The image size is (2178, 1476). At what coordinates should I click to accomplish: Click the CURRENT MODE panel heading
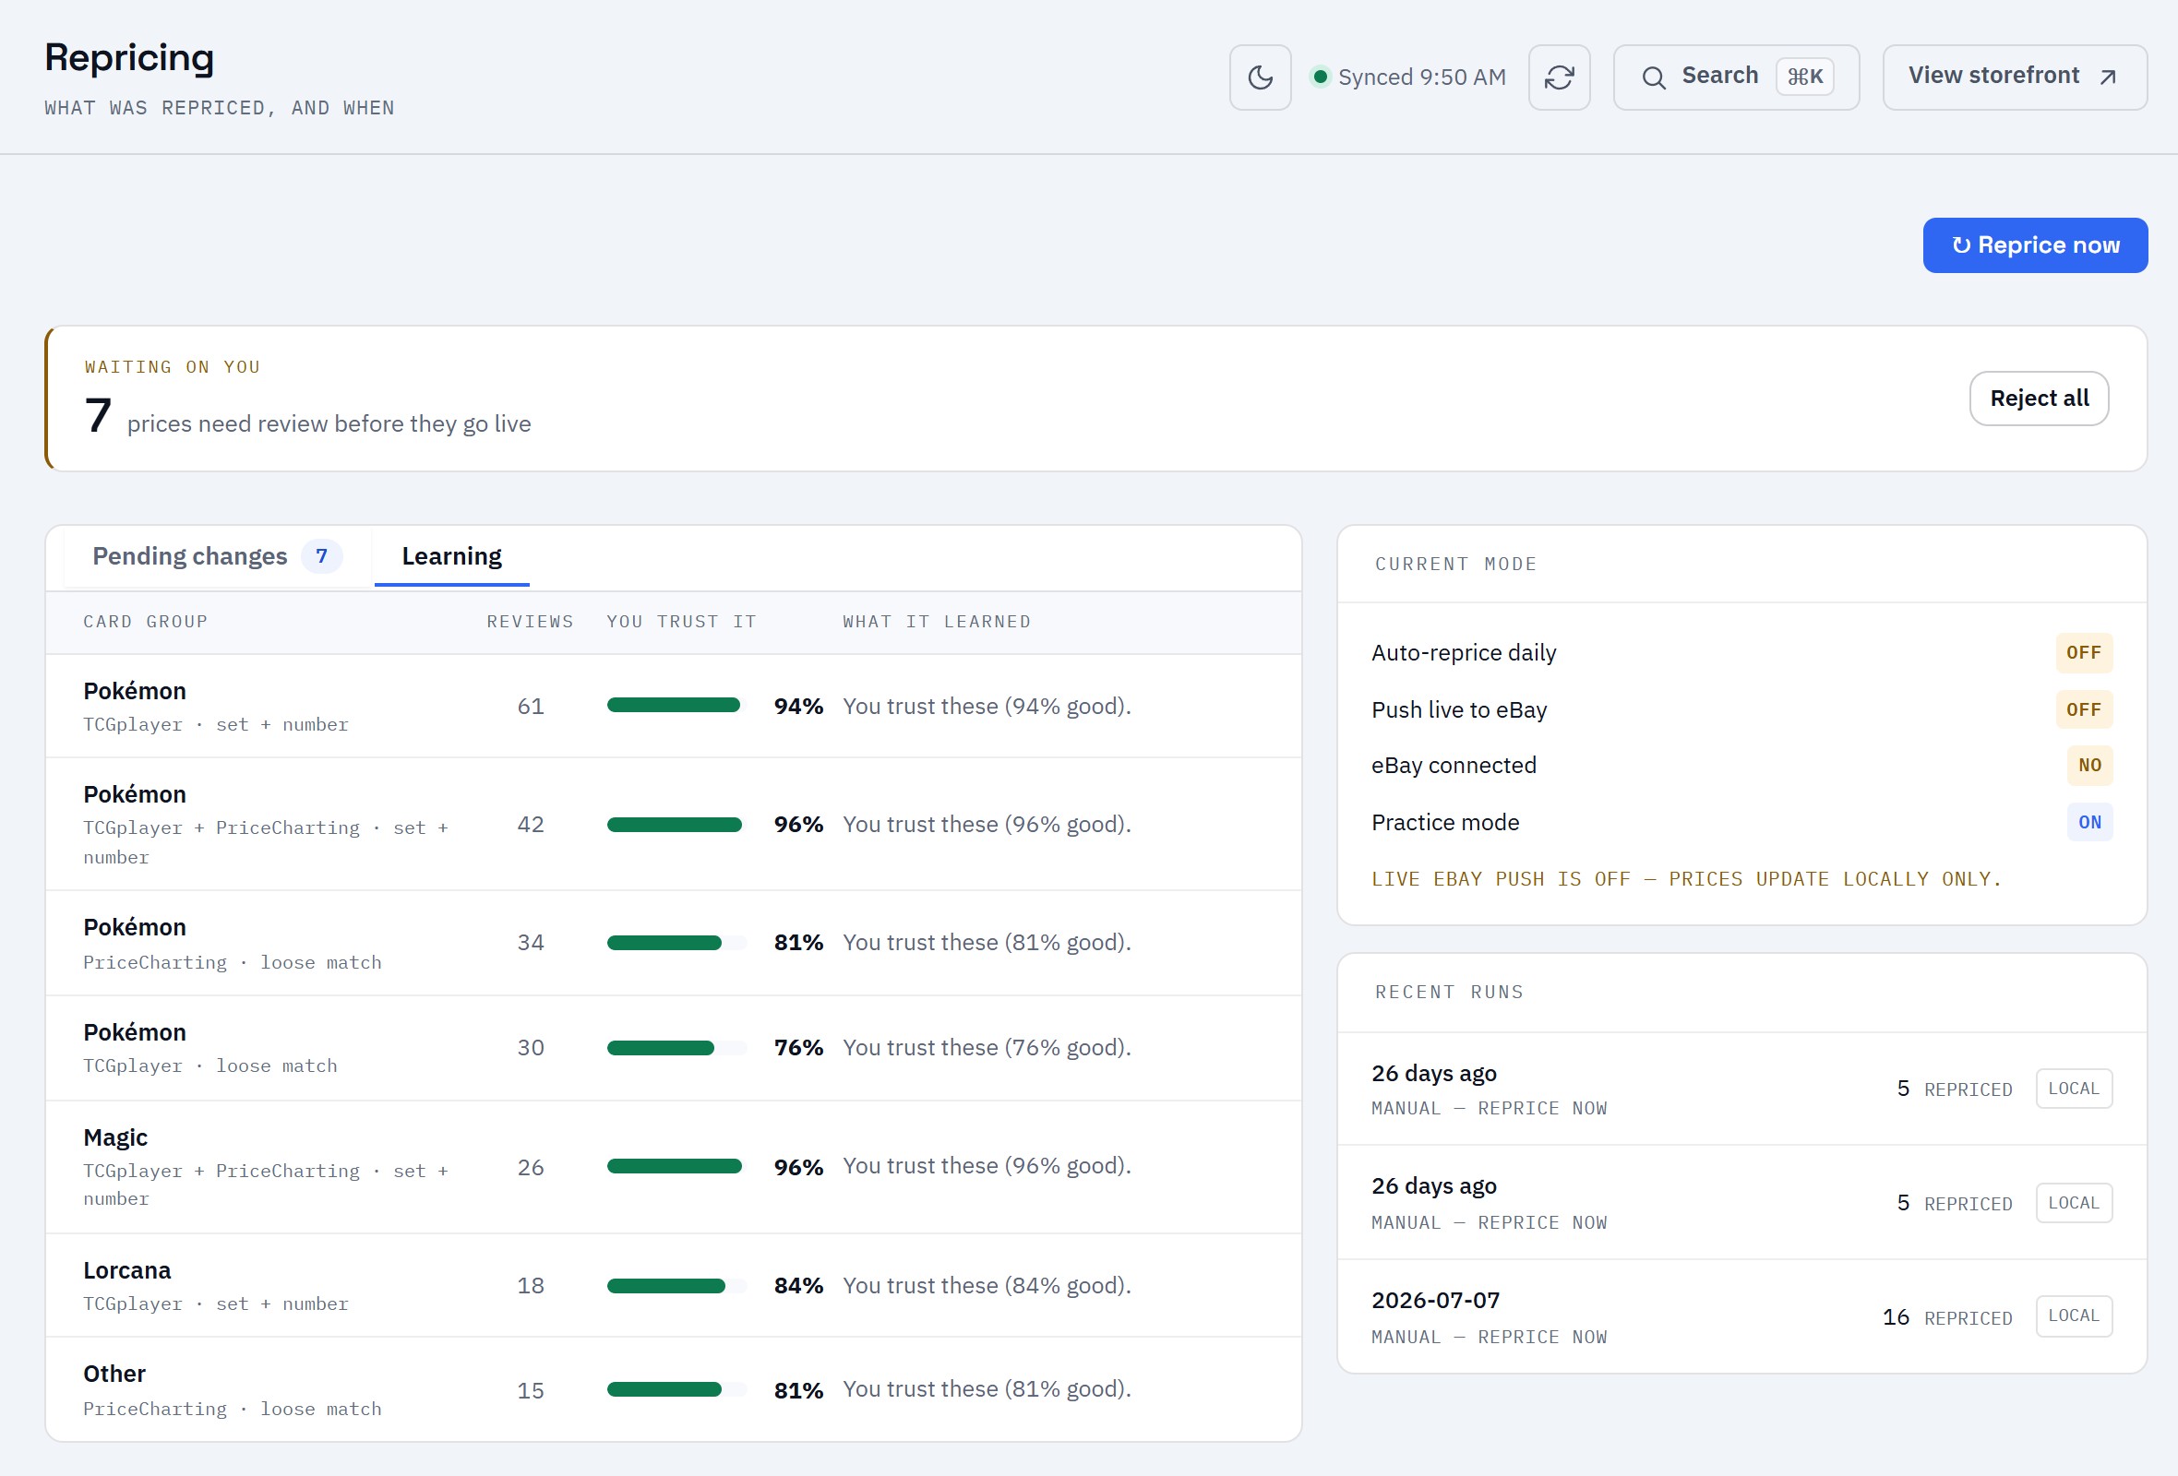click(x=1455, y=565)
